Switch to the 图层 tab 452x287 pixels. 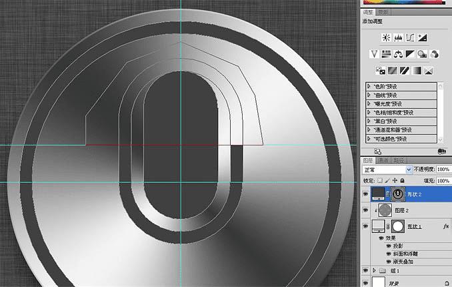[368, 161]
